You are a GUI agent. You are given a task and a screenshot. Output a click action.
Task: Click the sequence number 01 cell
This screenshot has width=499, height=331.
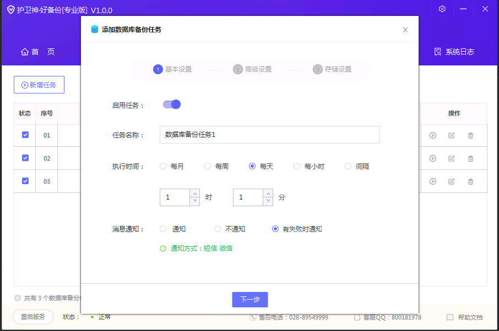(47, 135)
